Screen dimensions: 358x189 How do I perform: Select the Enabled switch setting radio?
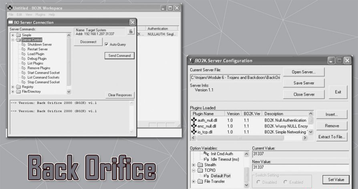[286, 182]
